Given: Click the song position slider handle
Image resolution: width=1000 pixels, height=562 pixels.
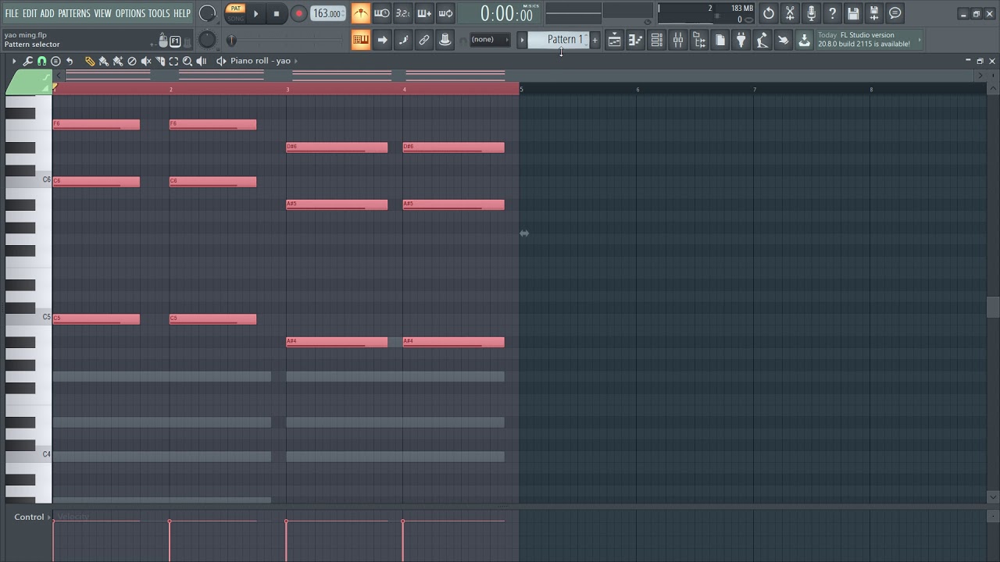Looking at the screenshot, I should (231, 40).
